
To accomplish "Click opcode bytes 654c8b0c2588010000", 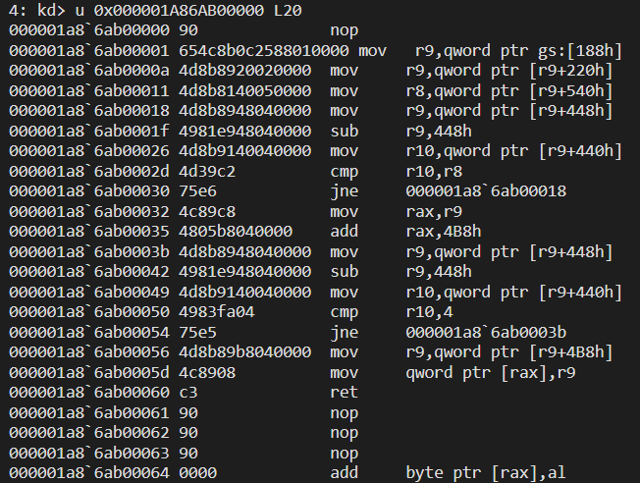I will (264, 51).
